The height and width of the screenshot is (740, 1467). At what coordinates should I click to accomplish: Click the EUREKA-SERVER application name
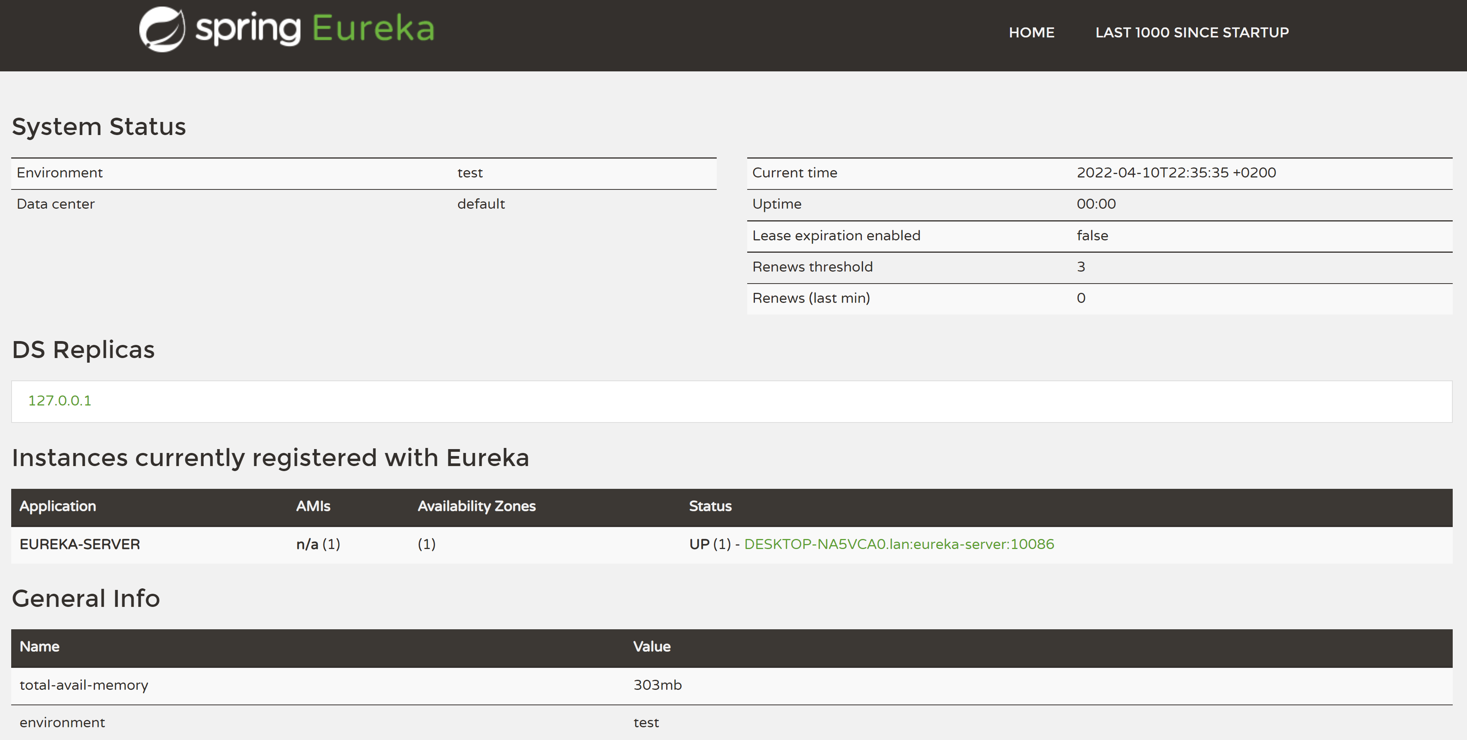[x=80, y=544]
